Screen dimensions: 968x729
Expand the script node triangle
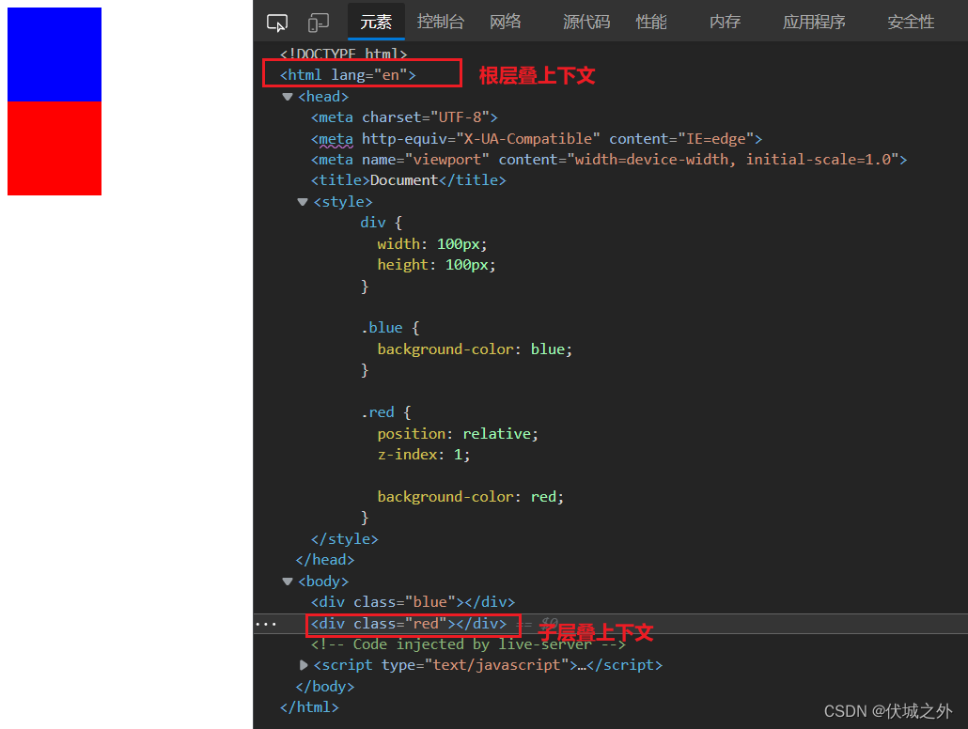(304, 665)
